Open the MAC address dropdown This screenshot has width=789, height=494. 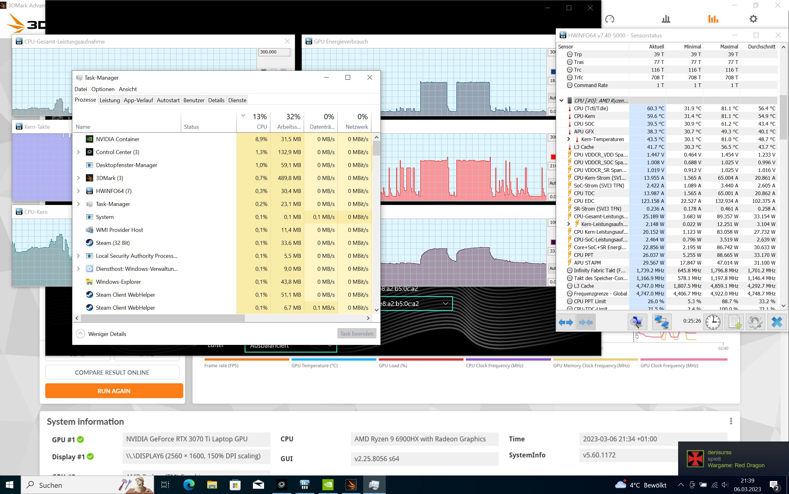pos(445,304)
